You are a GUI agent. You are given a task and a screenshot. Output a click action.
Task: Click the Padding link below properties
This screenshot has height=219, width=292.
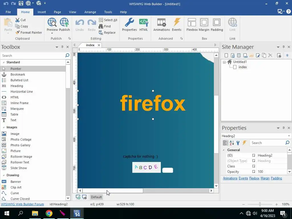276,178
